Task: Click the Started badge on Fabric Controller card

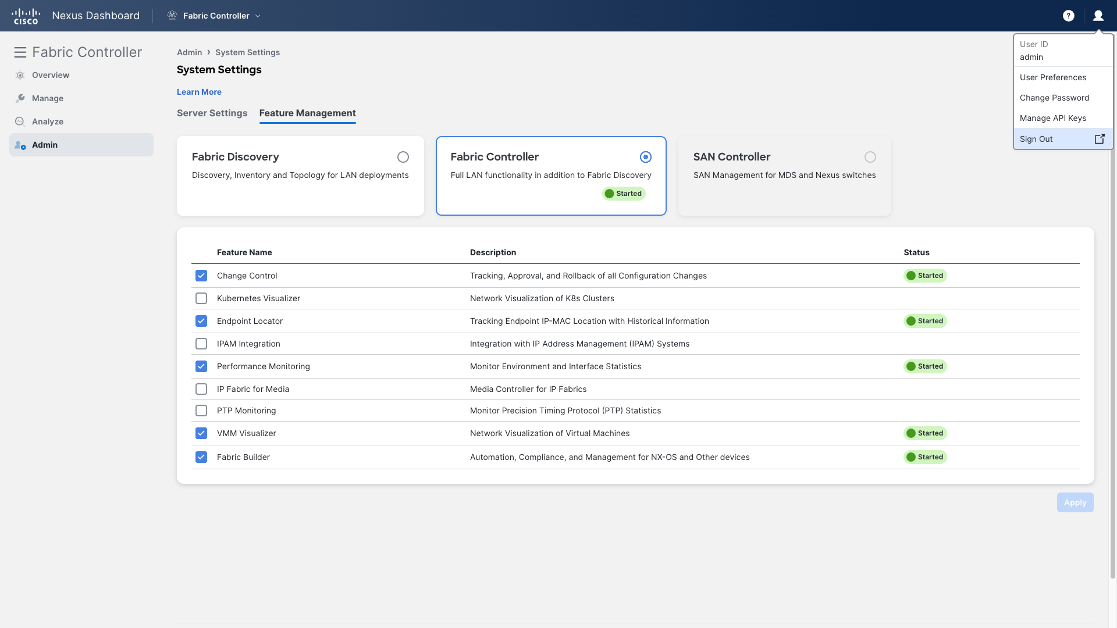Action: click(x=624, y=194)
